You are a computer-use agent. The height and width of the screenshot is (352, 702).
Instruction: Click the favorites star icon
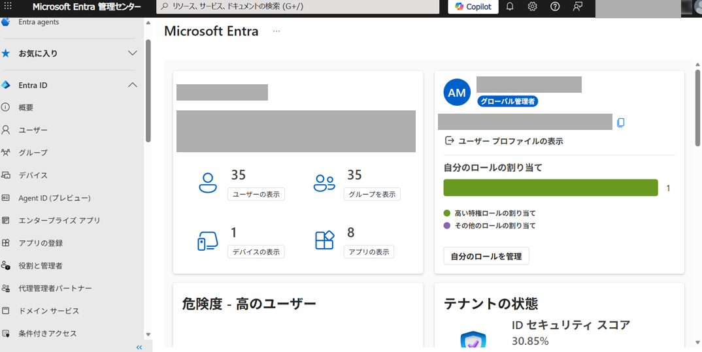click(x=5, y=54)
